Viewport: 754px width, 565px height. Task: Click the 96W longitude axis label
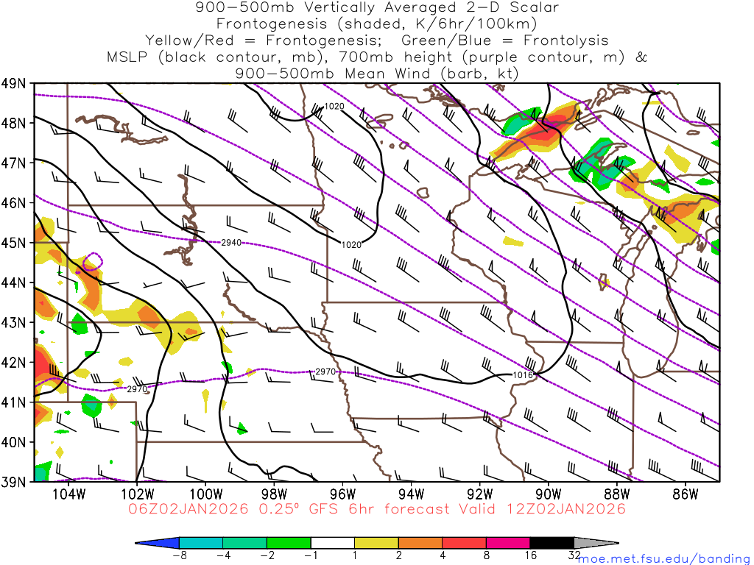click(342, 492)
